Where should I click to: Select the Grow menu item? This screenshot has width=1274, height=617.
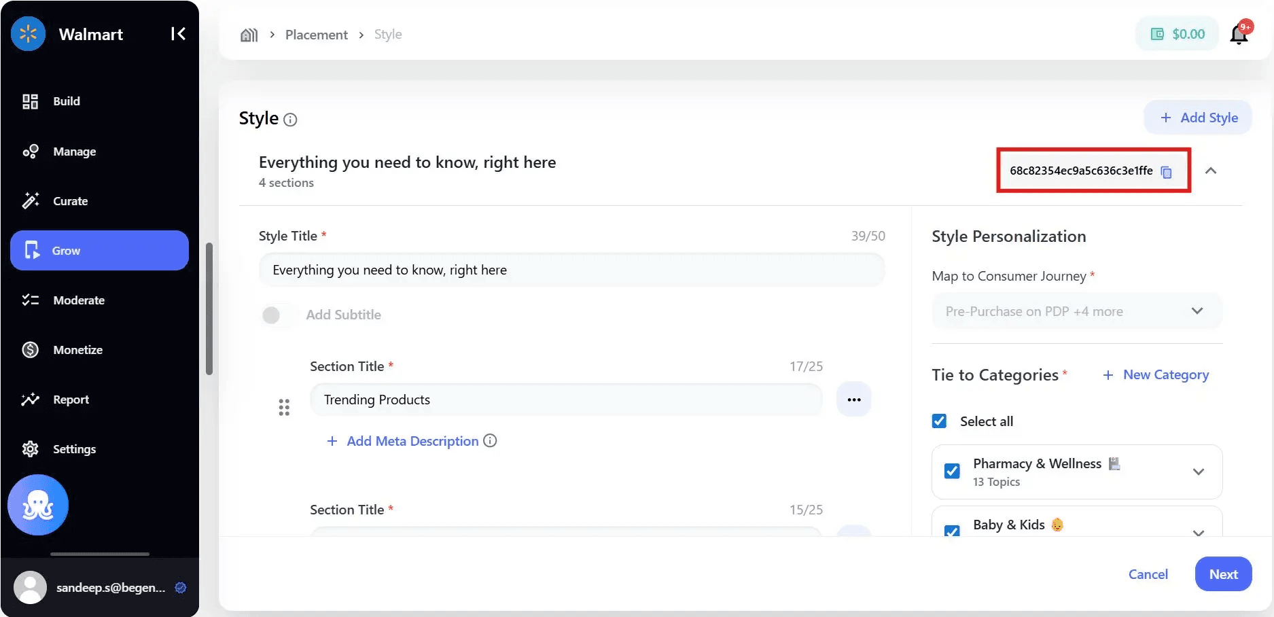pyautogui.click(x=99, y=250)
